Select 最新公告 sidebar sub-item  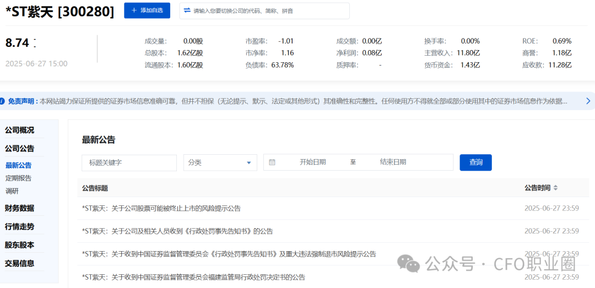point(19,165)
